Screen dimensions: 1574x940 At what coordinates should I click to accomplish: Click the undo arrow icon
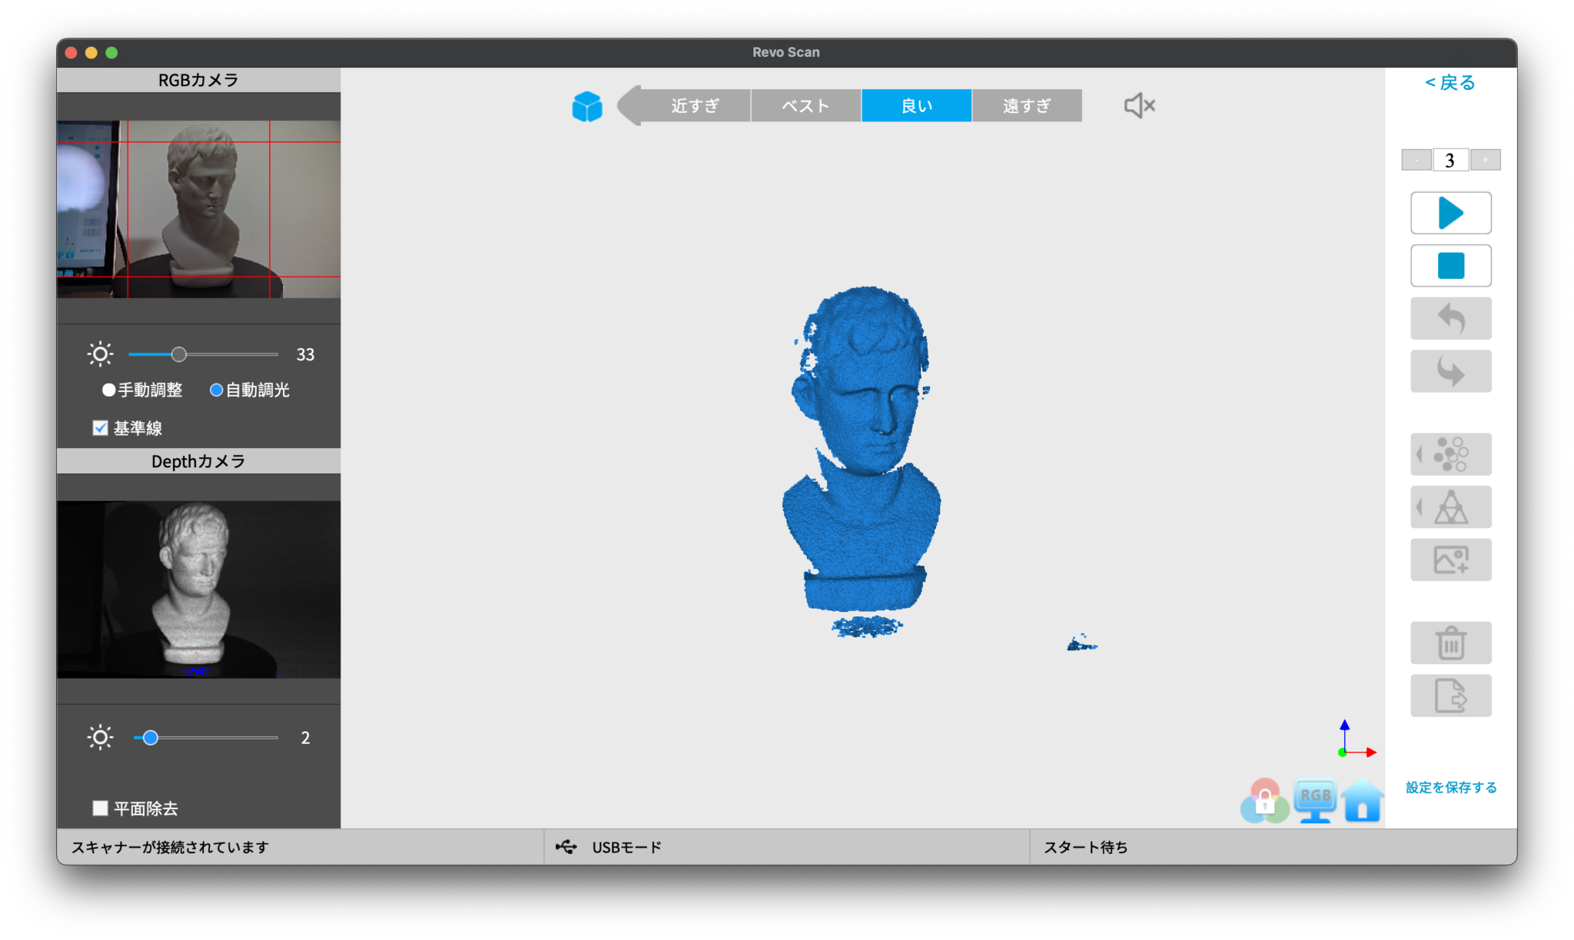1450,318
